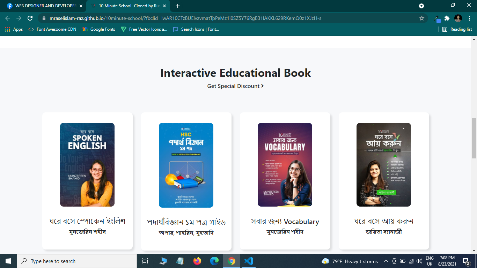This screenshot has width=477, height=268.
Task: Switch to the Web Designer and Developer tab
Action: (42, 6)
